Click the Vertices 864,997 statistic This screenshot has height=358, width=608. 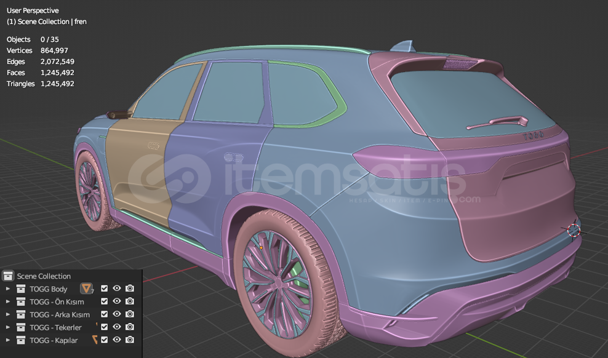(x=37, y=50)
